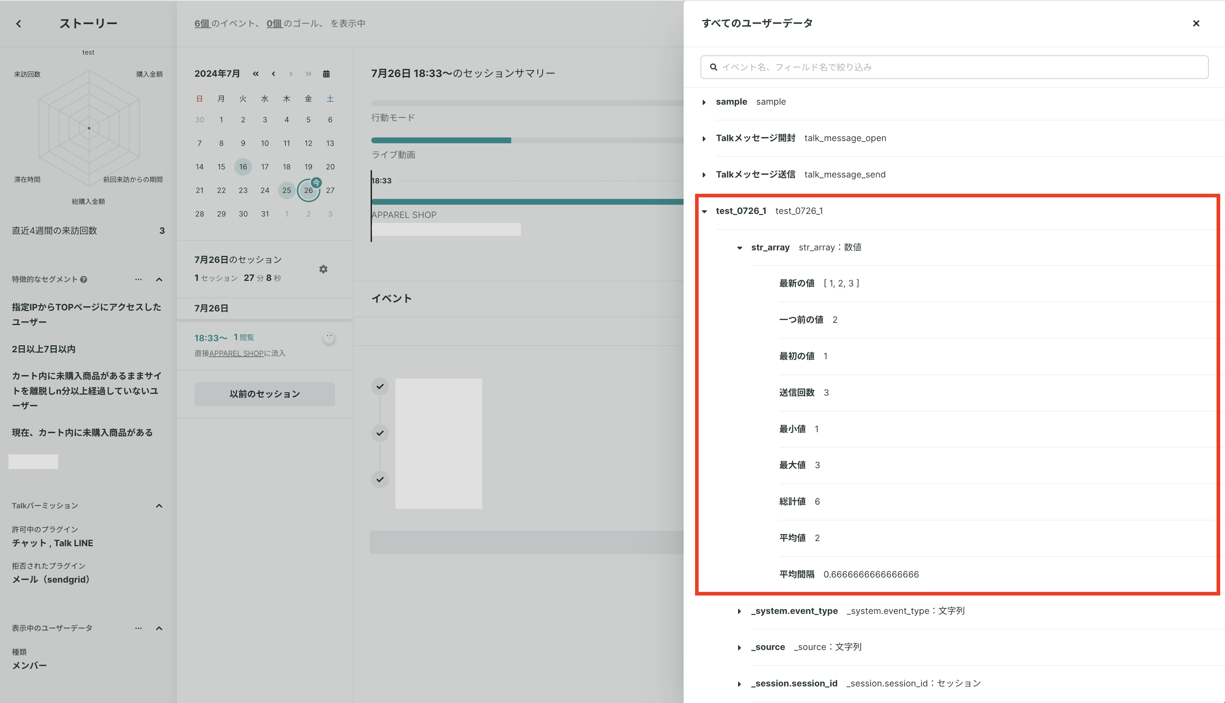The width and height of the screenshot is (1225, 703).
Task: Click the 行動モード bar
Action: (527, 103)
